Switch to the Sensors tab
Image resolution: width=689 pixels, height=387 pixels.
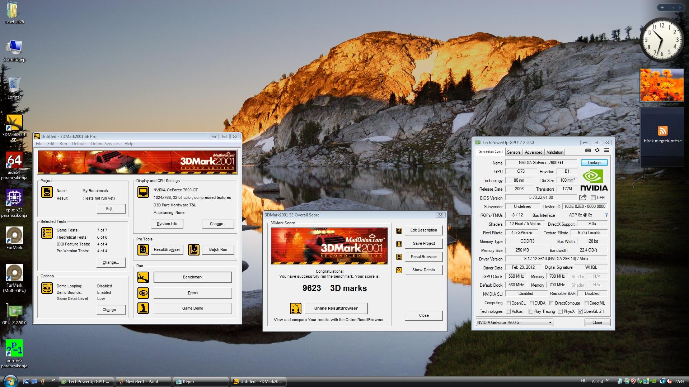pos(514,152)
